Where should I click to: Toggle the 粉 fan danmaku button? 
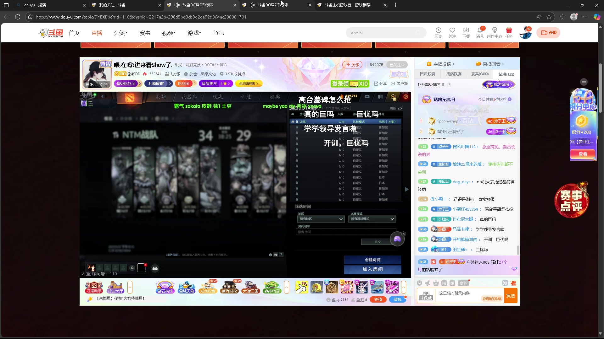[444, 283]
